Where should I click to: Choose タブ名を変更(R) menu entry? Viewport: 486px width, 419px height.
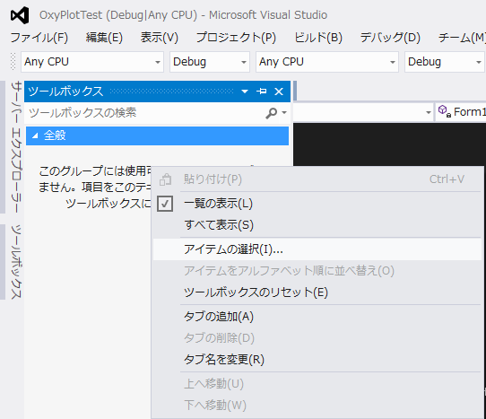317,360
